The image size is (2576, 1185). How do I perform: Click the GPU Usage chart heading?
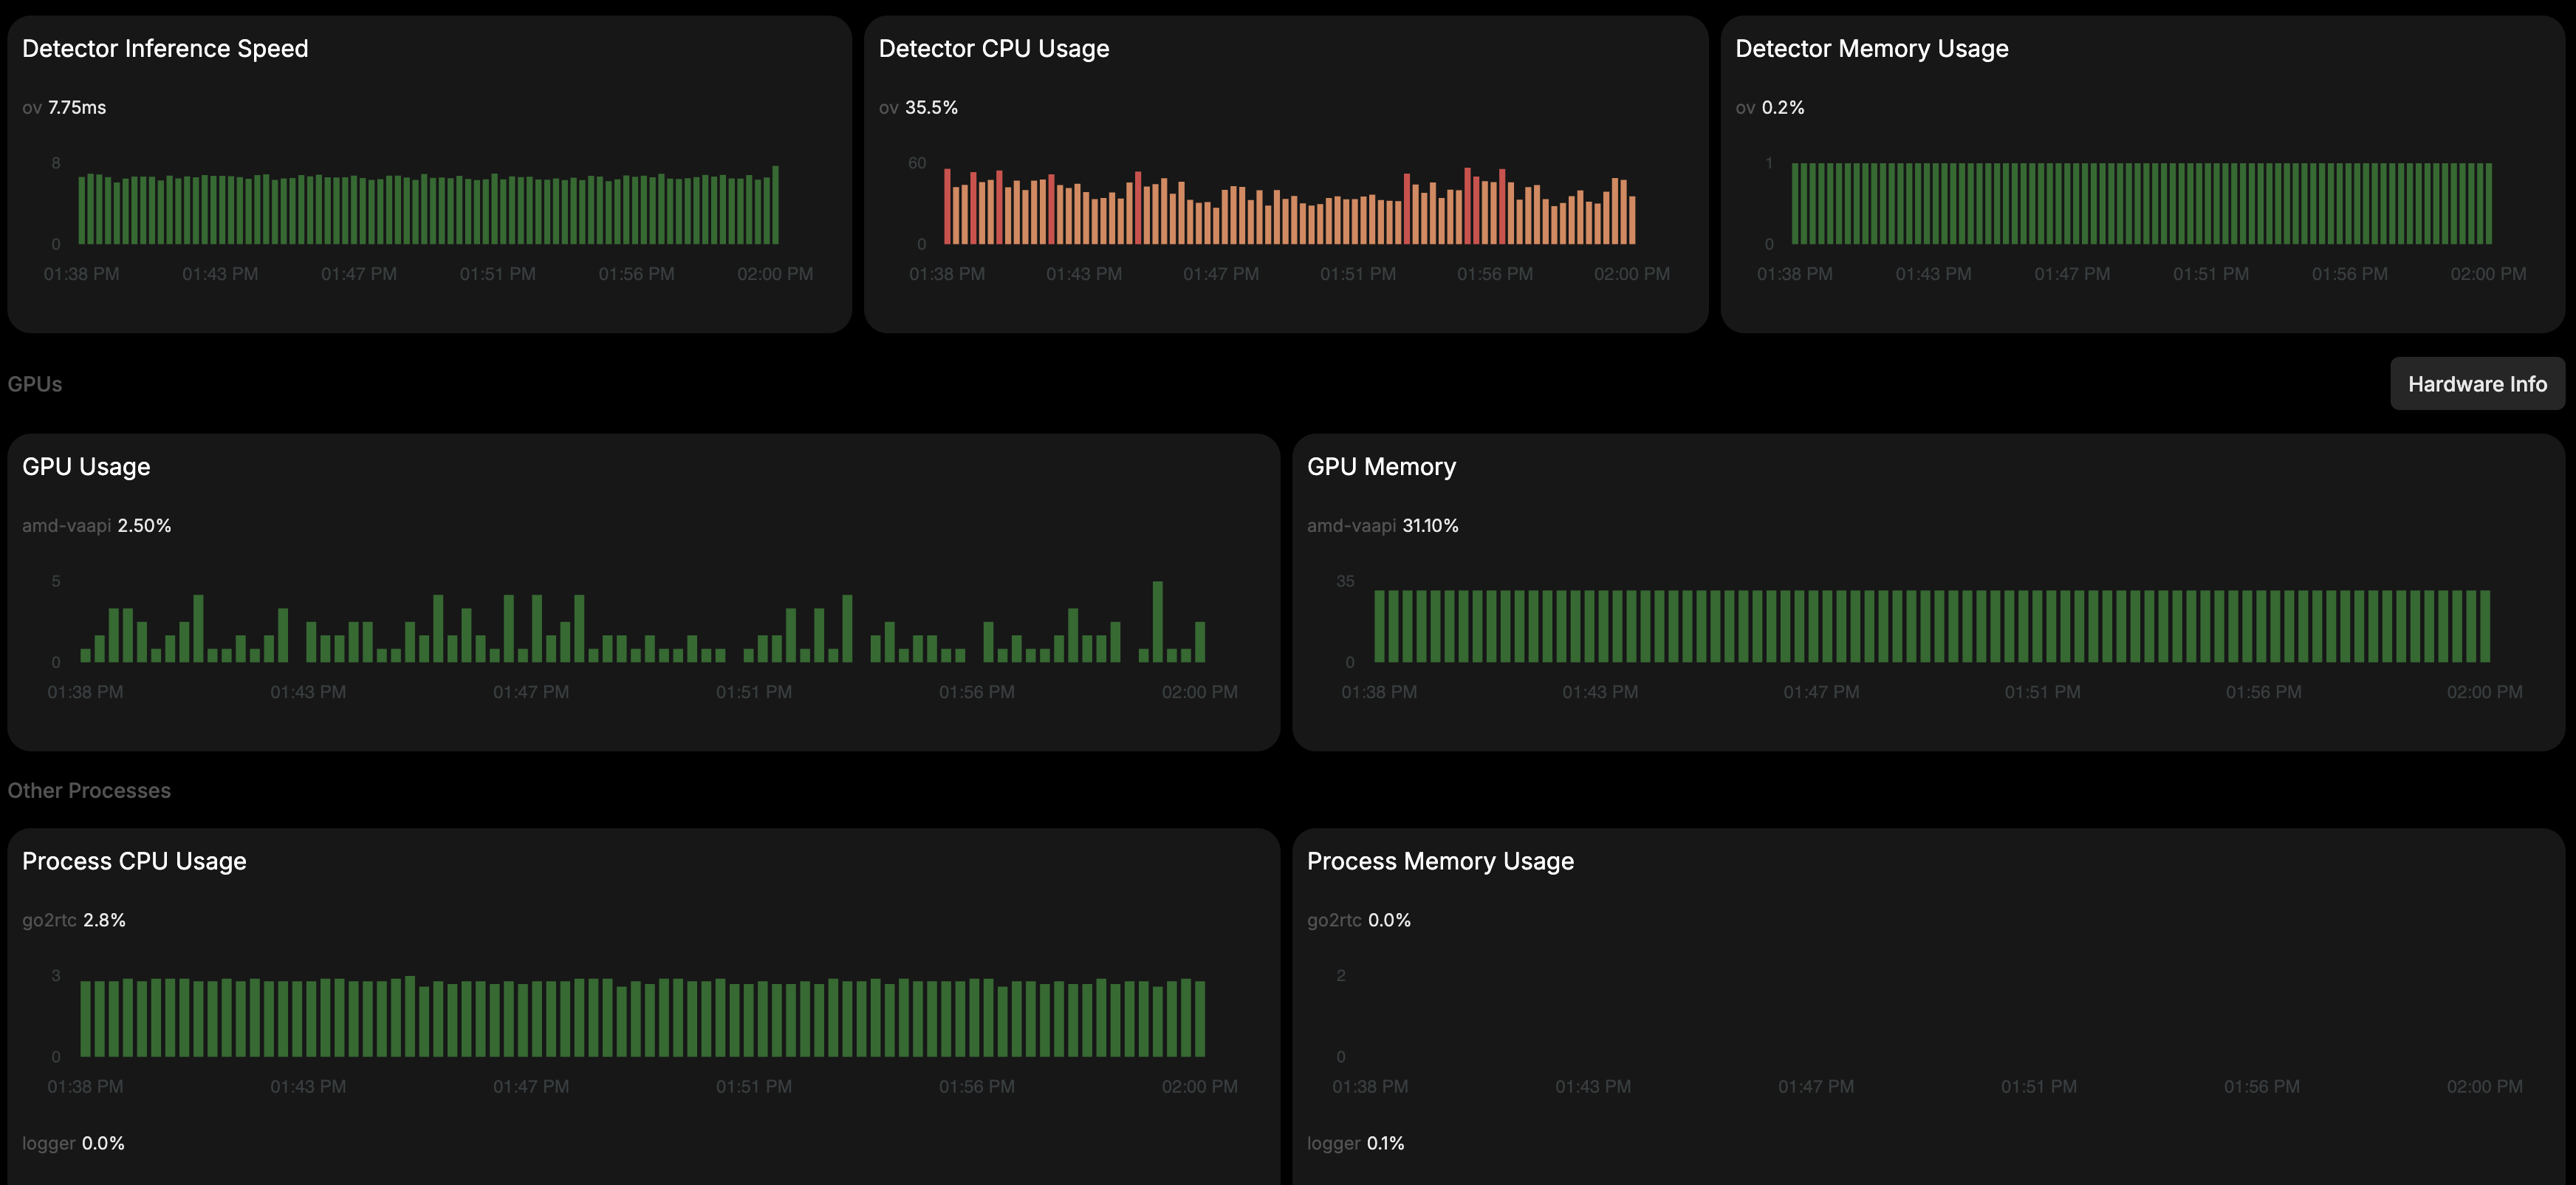86,466
